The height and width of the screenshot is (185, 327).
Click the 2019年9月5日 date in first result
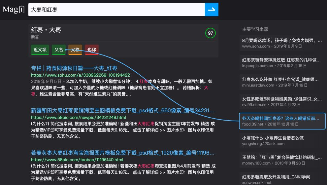(x=46, y=82)
